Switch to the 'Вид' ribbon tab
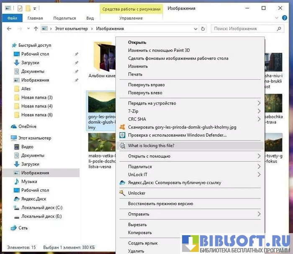Viewport: 293px width, 254px height. [90, 18]
